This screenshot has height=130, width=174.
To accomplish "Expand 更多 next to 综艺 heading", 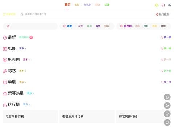I will (x=23, y=71).
